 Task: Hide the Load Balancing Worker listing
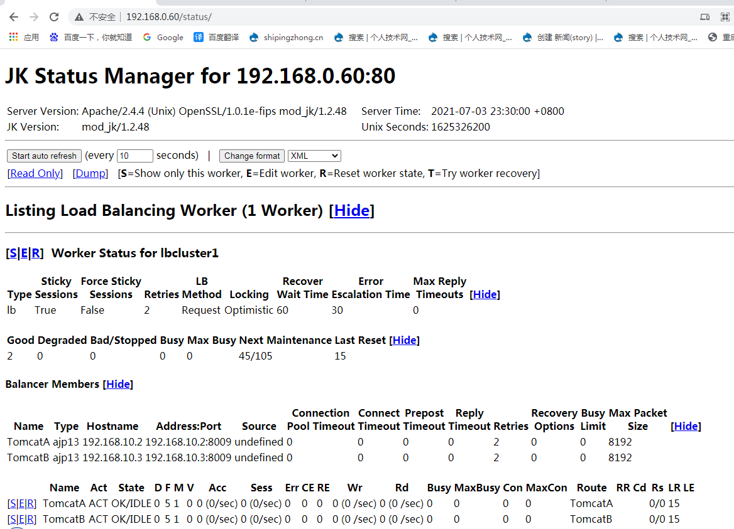pos(351,210)
